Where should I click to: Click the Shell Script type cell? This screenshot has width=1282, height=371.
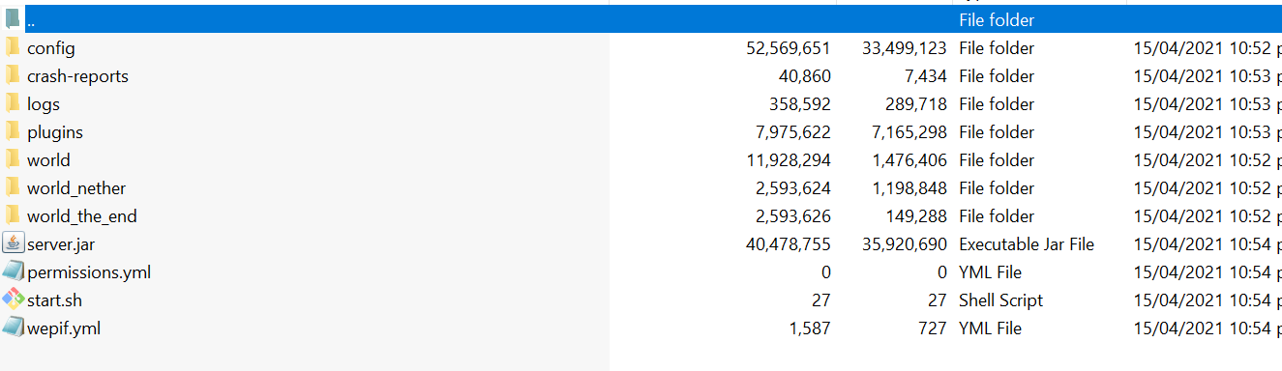tap(1001, 300)
